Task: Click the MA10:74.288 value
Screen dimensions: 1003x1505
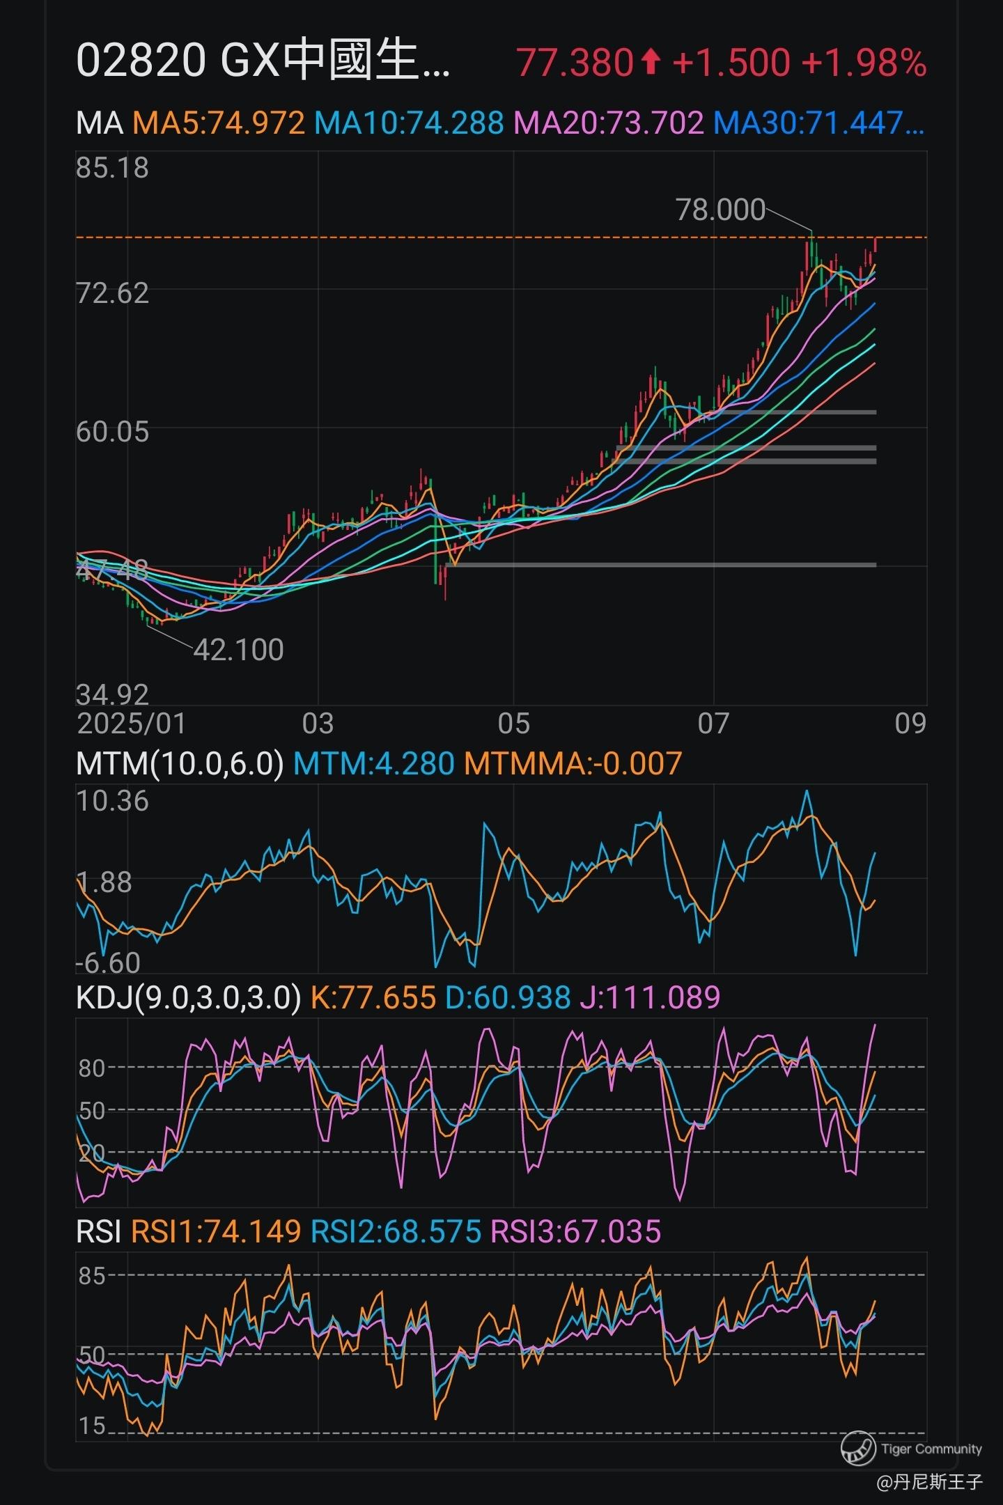Action: pos(409,123)
